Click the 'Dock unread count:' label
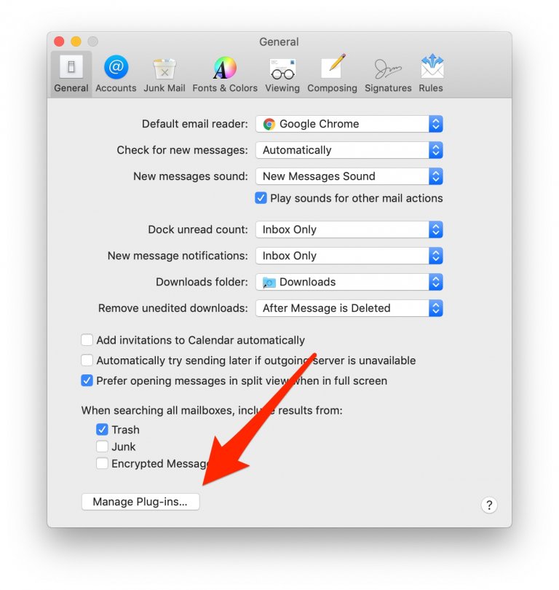This screenshot has height=590, width=559. pos(198,229)
